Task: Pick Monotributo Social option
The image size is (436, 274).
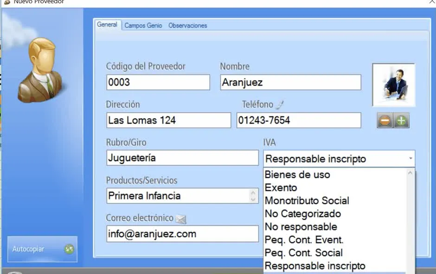Action: click(x=335, y=201)
